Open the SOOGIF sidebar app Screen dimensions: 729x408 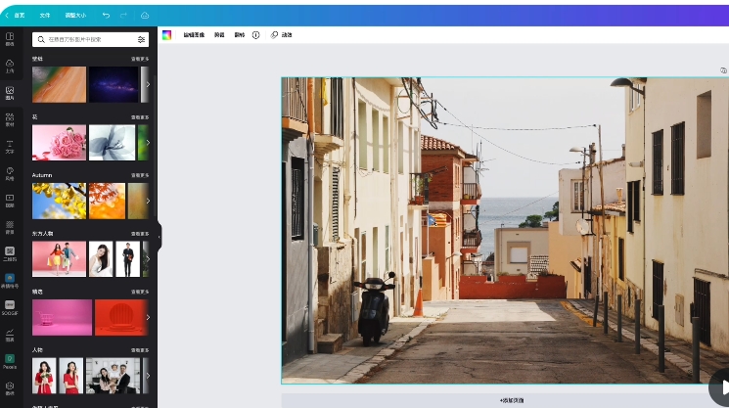coord(10,307)
